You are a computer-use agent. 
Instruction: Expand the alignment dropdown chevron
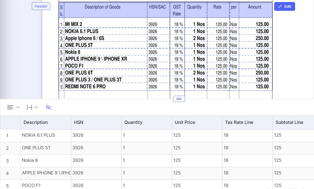(18, 107)
